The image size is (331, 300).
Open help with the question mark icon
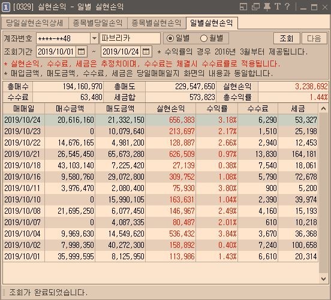pos(287,7)
